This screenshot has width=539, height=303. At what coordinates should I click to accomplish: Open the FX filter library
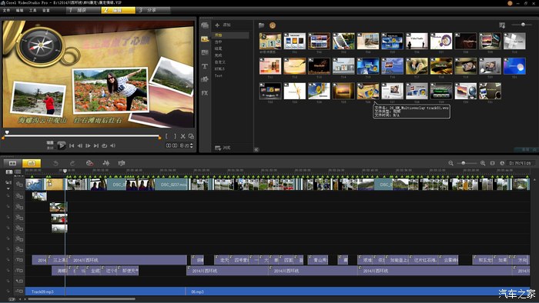(x=205, y=93)
